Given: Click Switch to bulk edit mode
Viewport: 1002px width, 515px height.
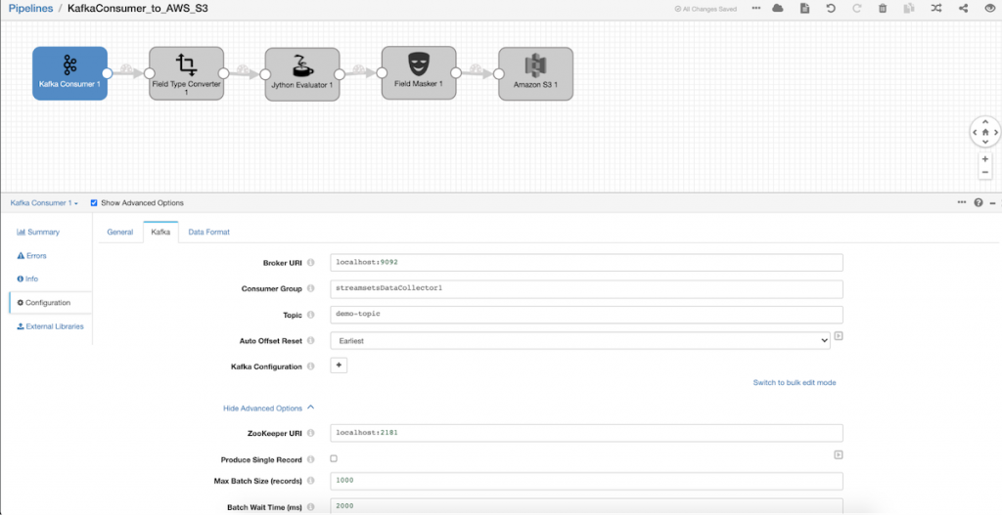Looking at the screenshot, I should tap(795, 383).
